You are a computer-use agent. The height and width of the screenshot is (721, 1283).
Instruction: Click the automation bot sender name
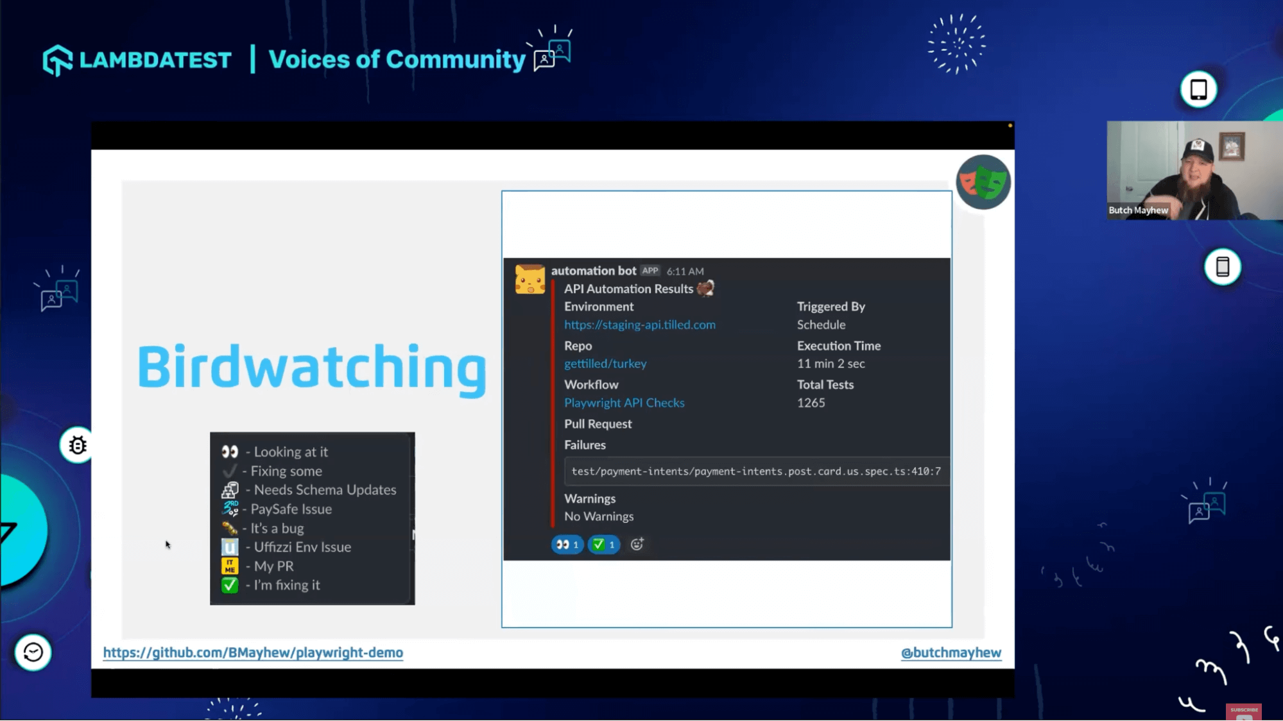(x=593, y=271)
